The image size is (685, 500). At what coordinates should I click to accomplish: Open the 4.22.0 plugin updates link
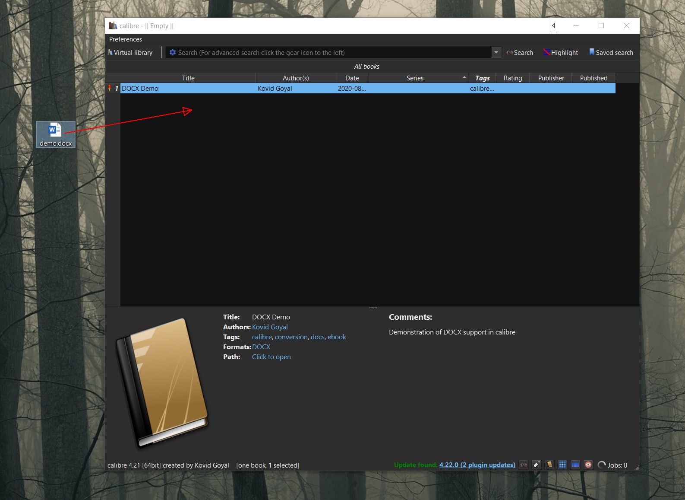coord(477,465)
